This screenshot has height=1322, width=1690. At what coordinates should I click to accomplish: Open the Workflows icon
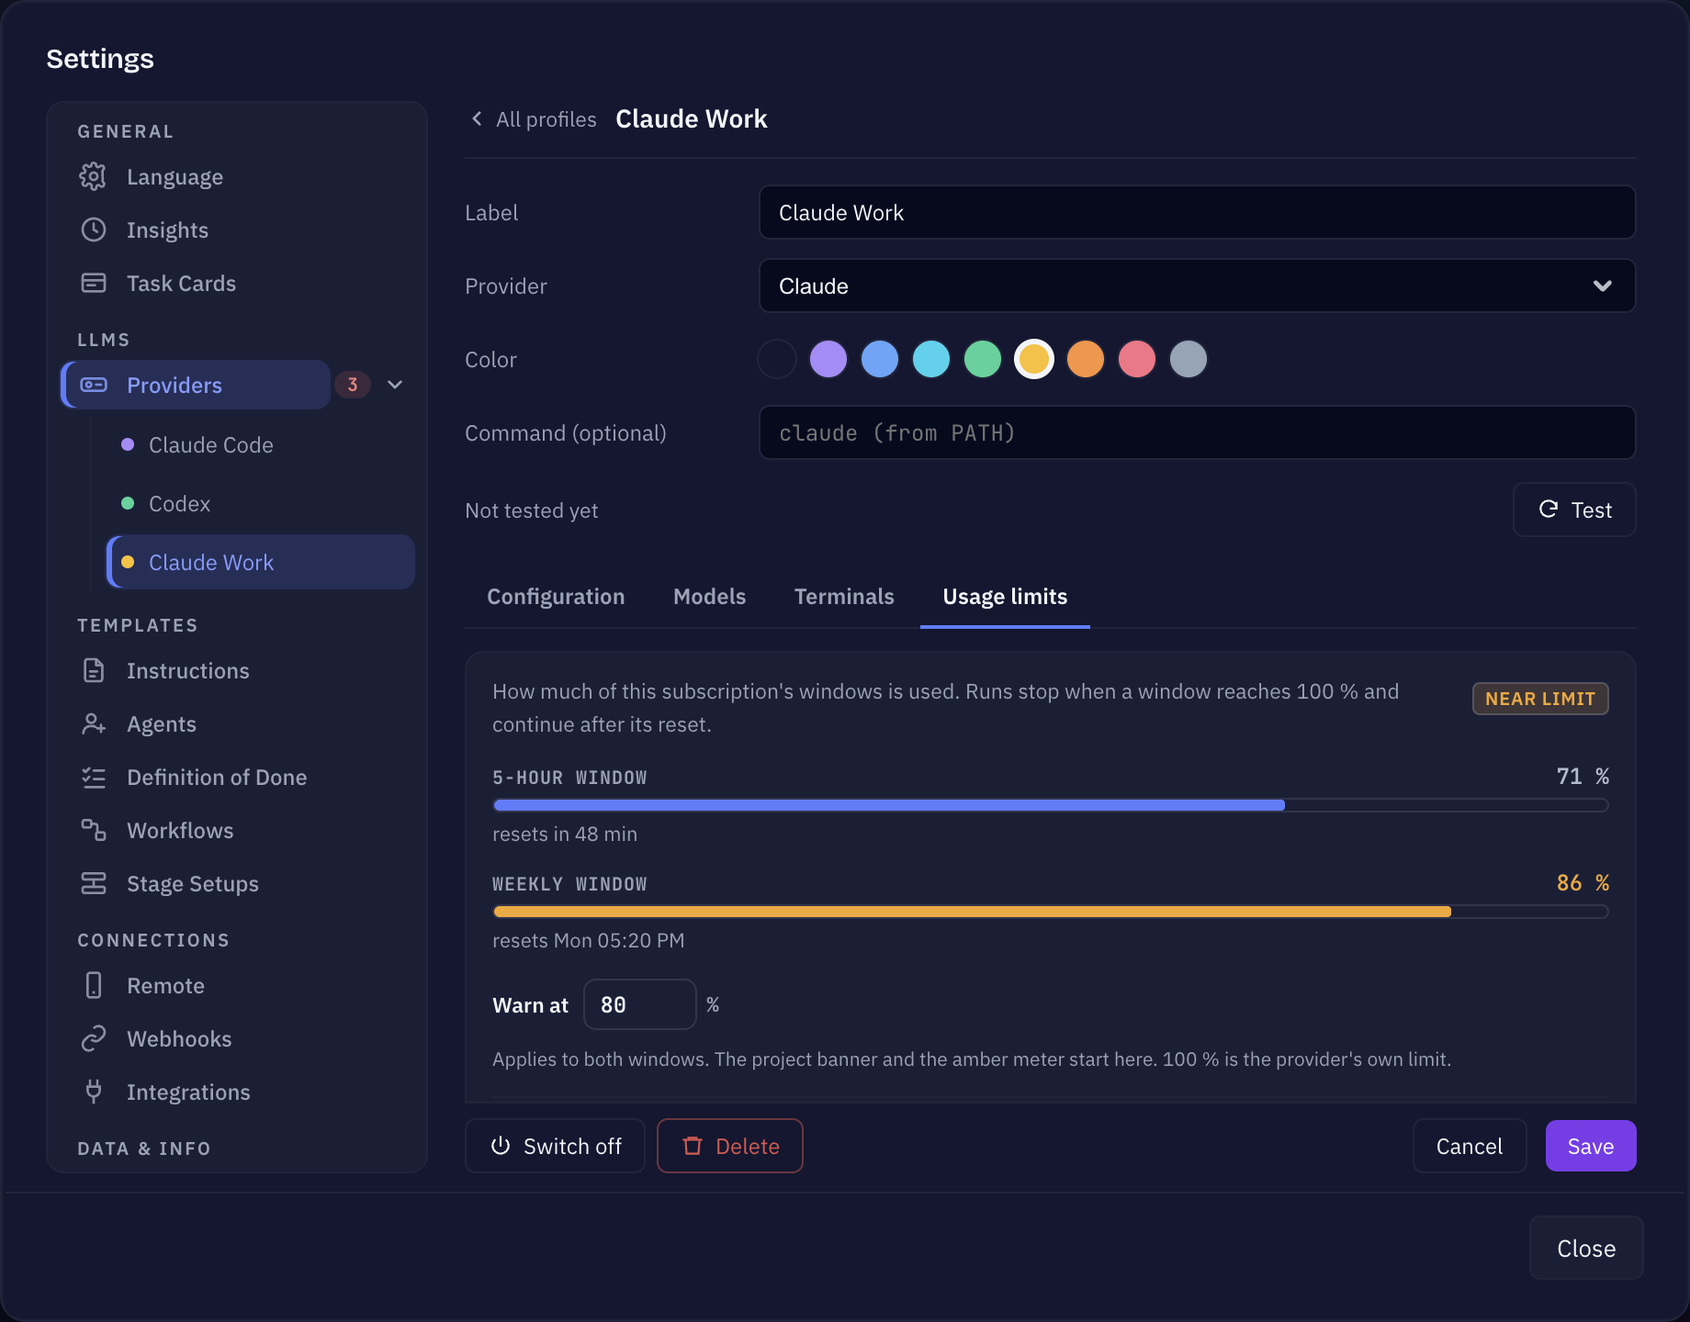(93, 830)
